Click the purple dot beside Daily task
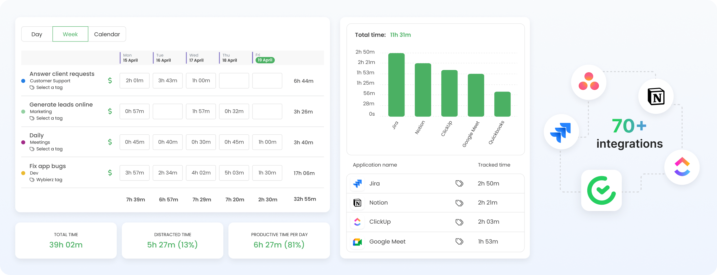 (23, 142)
